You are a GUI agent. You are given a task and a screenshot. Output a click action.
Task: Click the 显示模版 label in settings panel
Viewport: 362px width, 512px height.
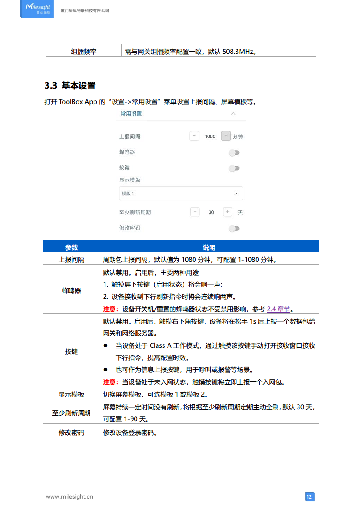coord(130,180)
